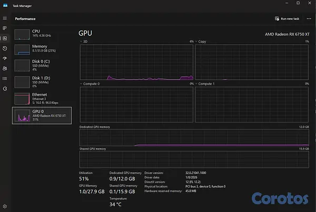Click the Compute 1 usage graph

[252, 105]
